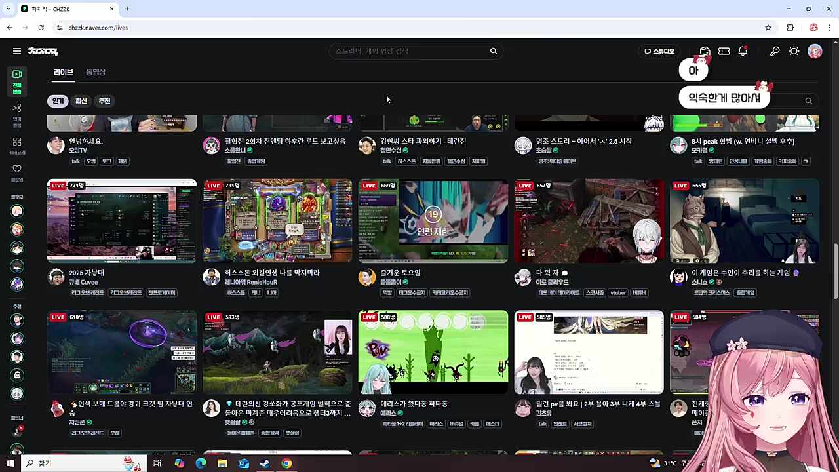
Task: Reload the page in Chrome
Action: point(41,28)
